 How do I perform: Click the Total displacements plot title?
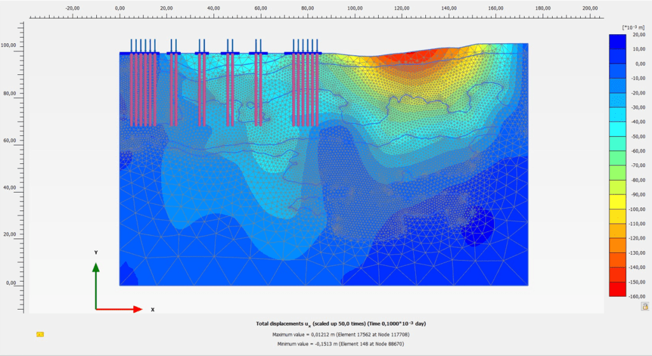click(x=340, y=324)
